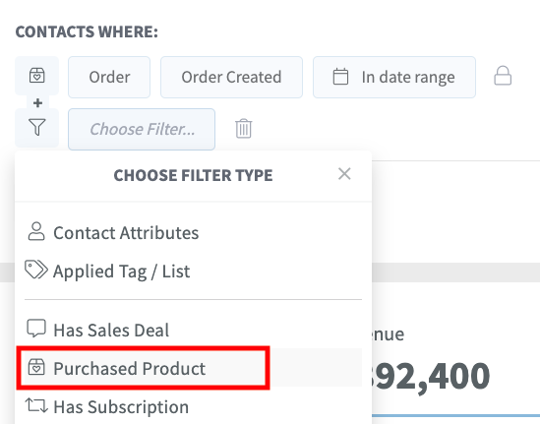The width and height of the screenshot is (540, 424).
Task: Click the recurring arrows Has Subscription icon
Action: coord(36,405)
